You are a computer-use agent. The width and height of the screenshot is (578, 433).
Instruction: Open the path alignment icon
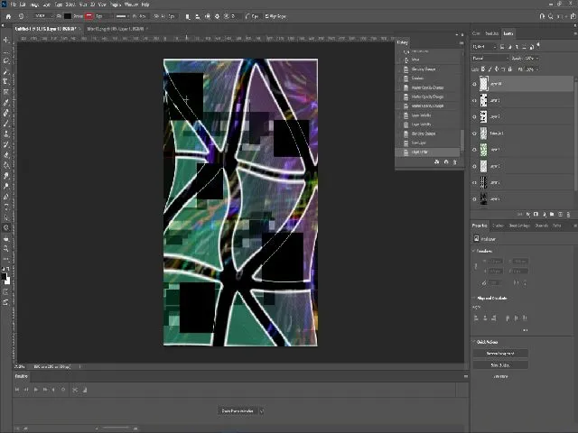point(198,16)
